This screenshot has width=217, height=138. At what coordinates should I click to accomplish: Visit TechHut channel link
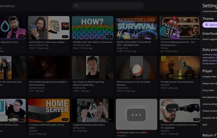(33, 131)
